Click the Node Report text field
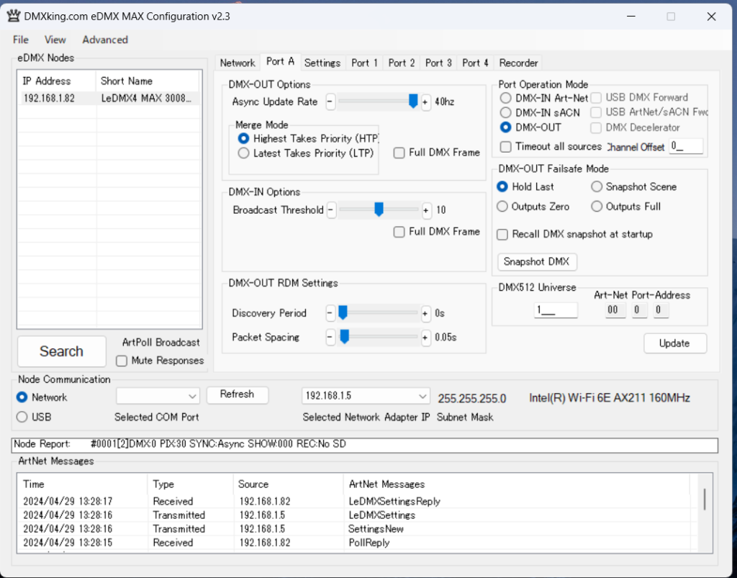 click(364, 445)
